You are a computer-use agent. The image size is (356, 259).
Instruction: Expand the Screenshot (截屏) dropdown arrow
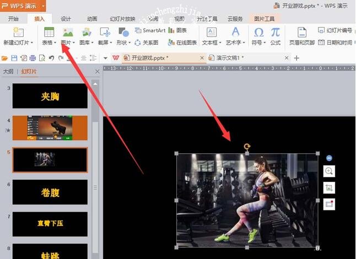(111, 42)
